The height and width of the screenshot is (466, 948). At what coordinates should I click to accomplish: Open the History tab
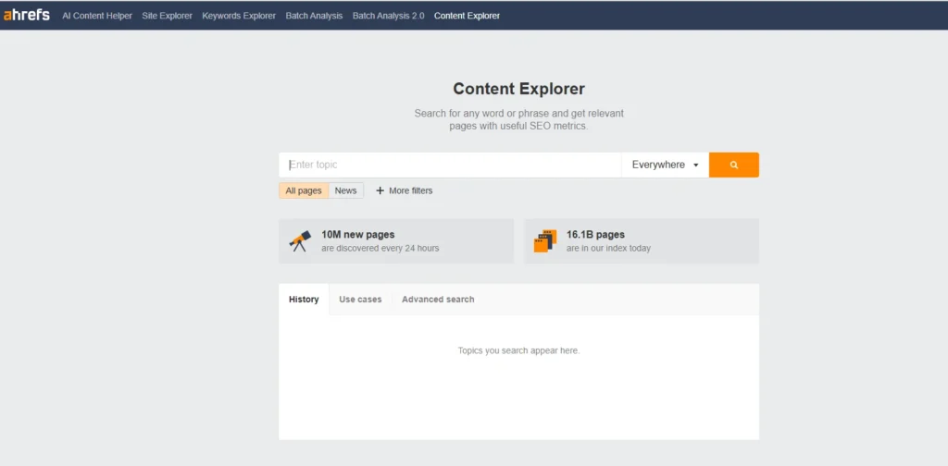point(304,300)
